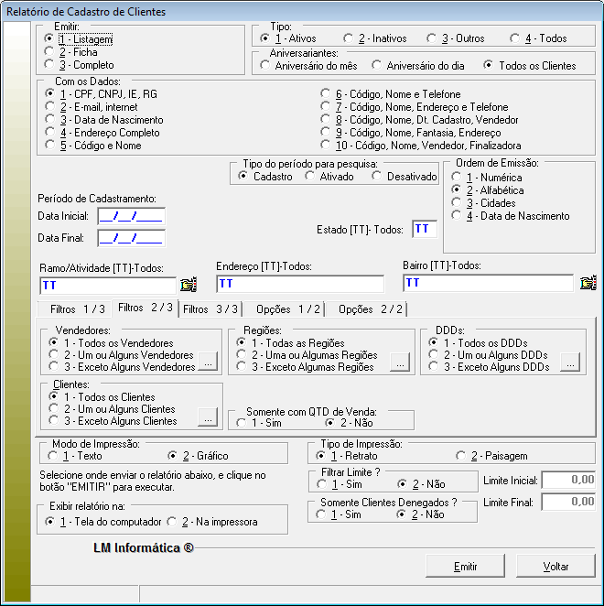
Task: Choose '2 - Na impressora' output option
Action: pos(172,522)
